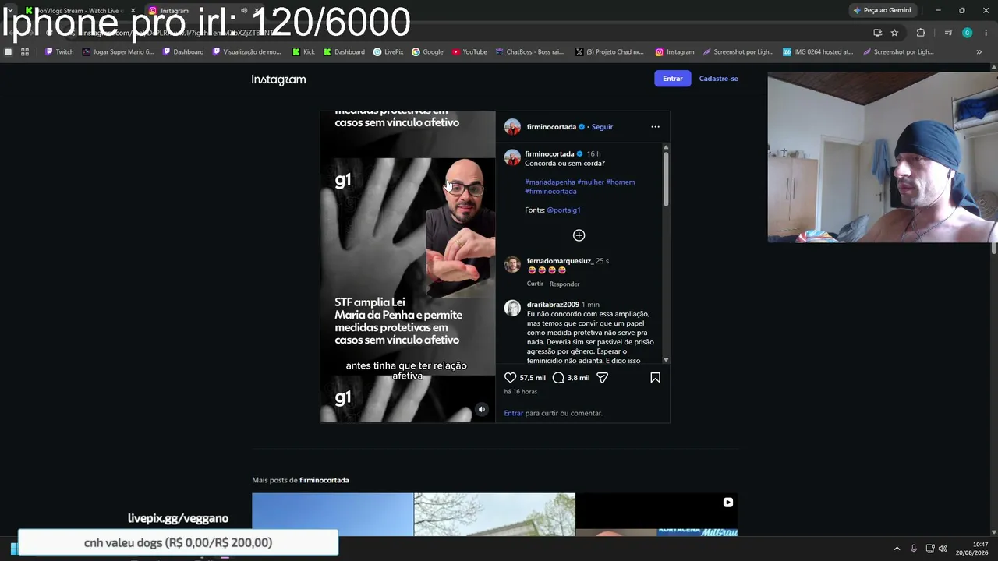998x561 pixels.
Task: Open the Chrome profile avatar
Action: pos(967,33)
